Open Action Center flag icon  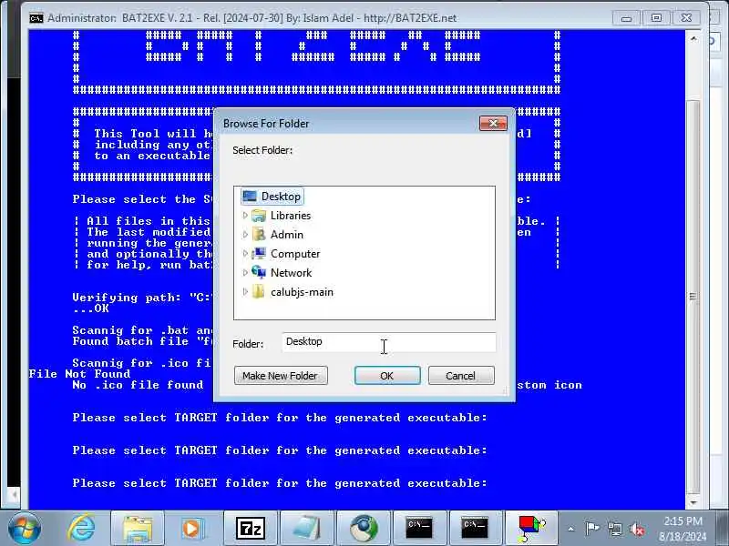tap(592, 529)
